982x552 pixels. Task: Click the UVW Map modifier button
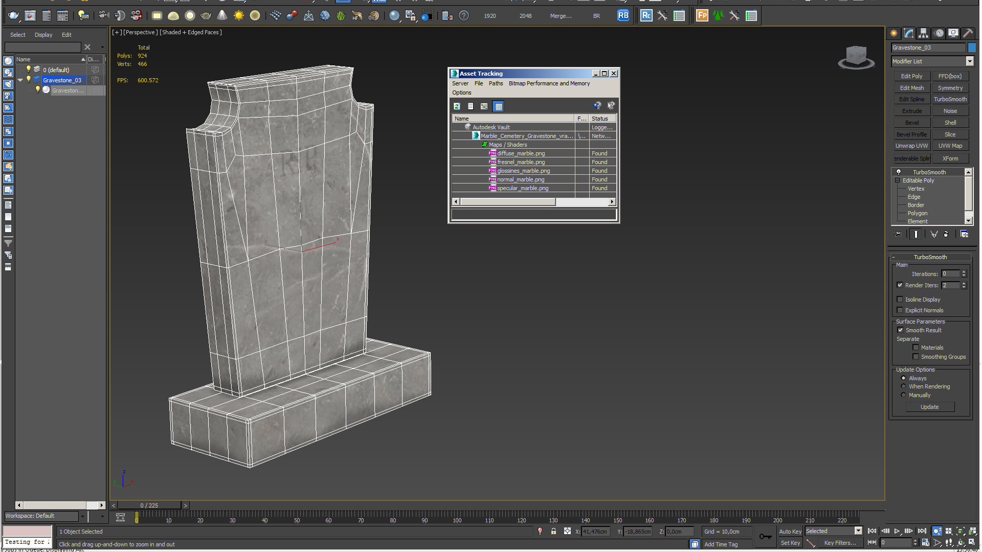950,146
